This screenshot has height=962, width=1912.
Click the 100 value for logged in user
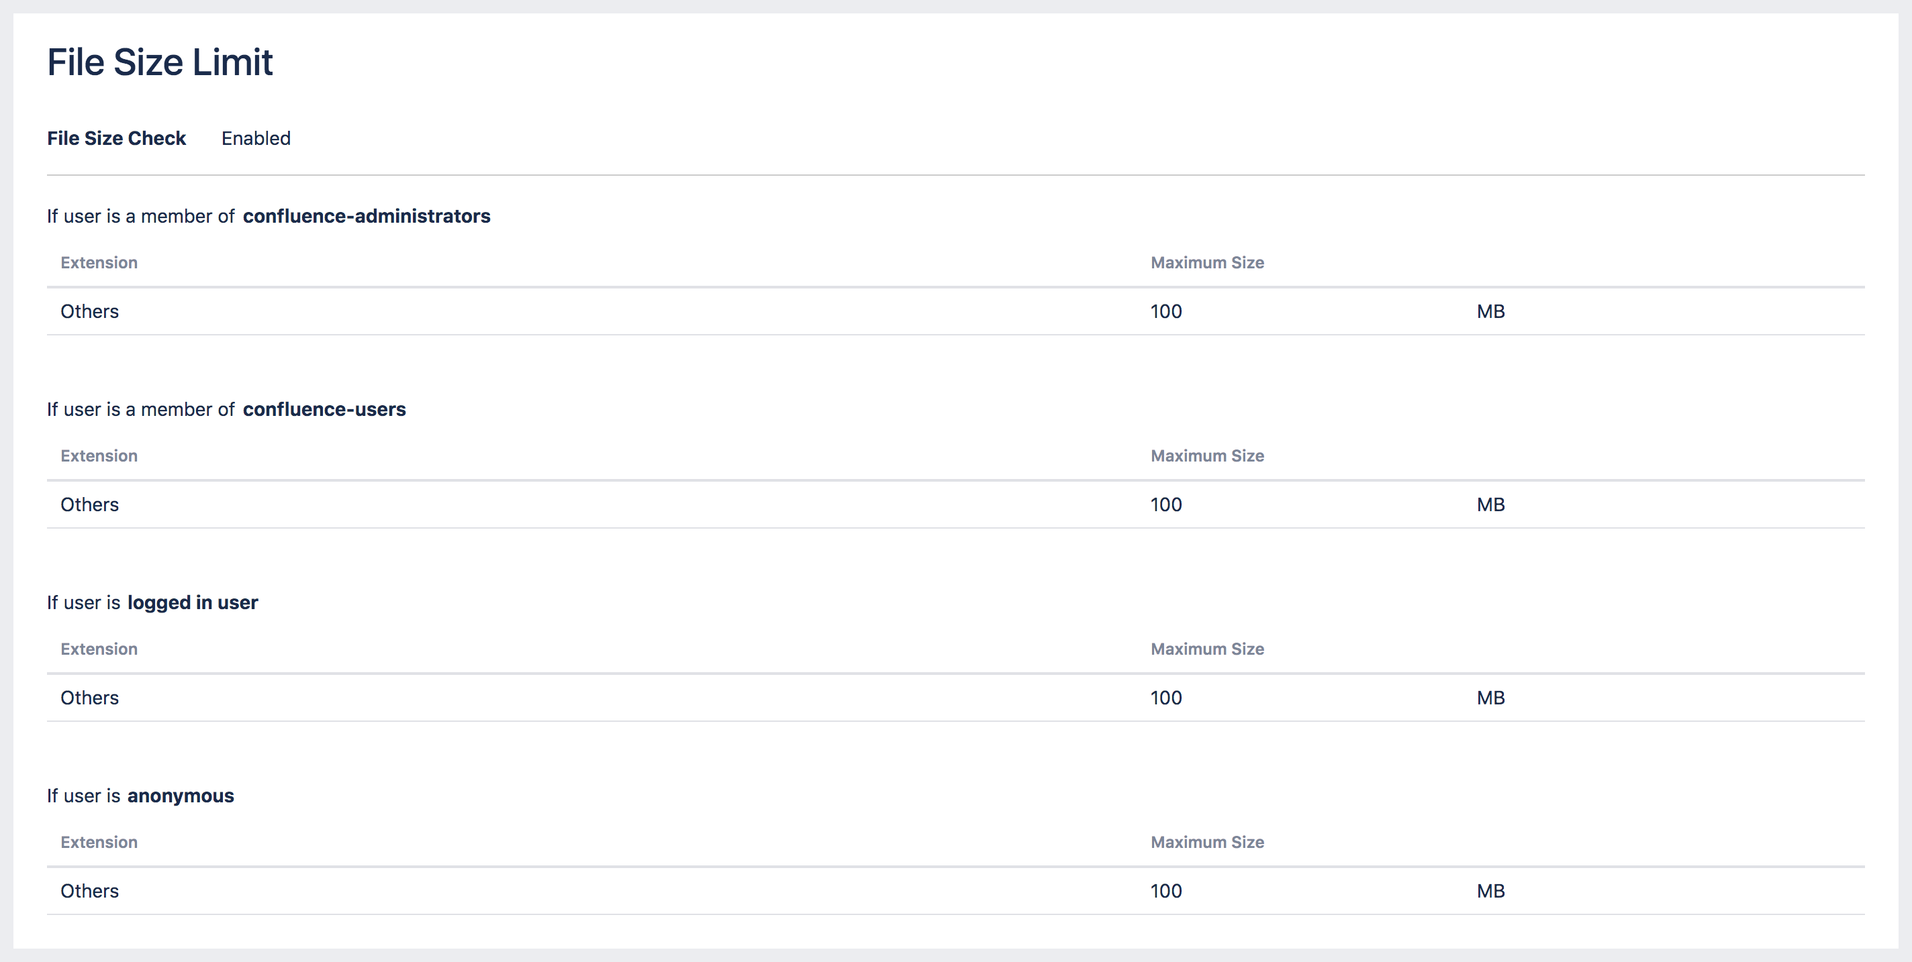pyautogui.click(x=1166, y=698)
